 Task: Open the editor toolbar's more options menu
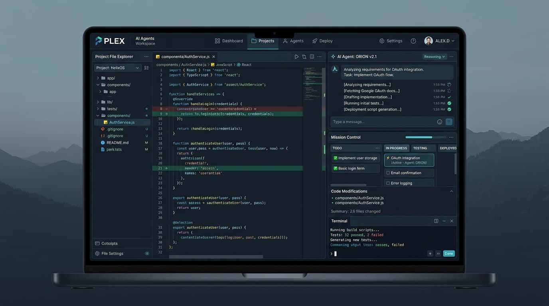(319, 57)
